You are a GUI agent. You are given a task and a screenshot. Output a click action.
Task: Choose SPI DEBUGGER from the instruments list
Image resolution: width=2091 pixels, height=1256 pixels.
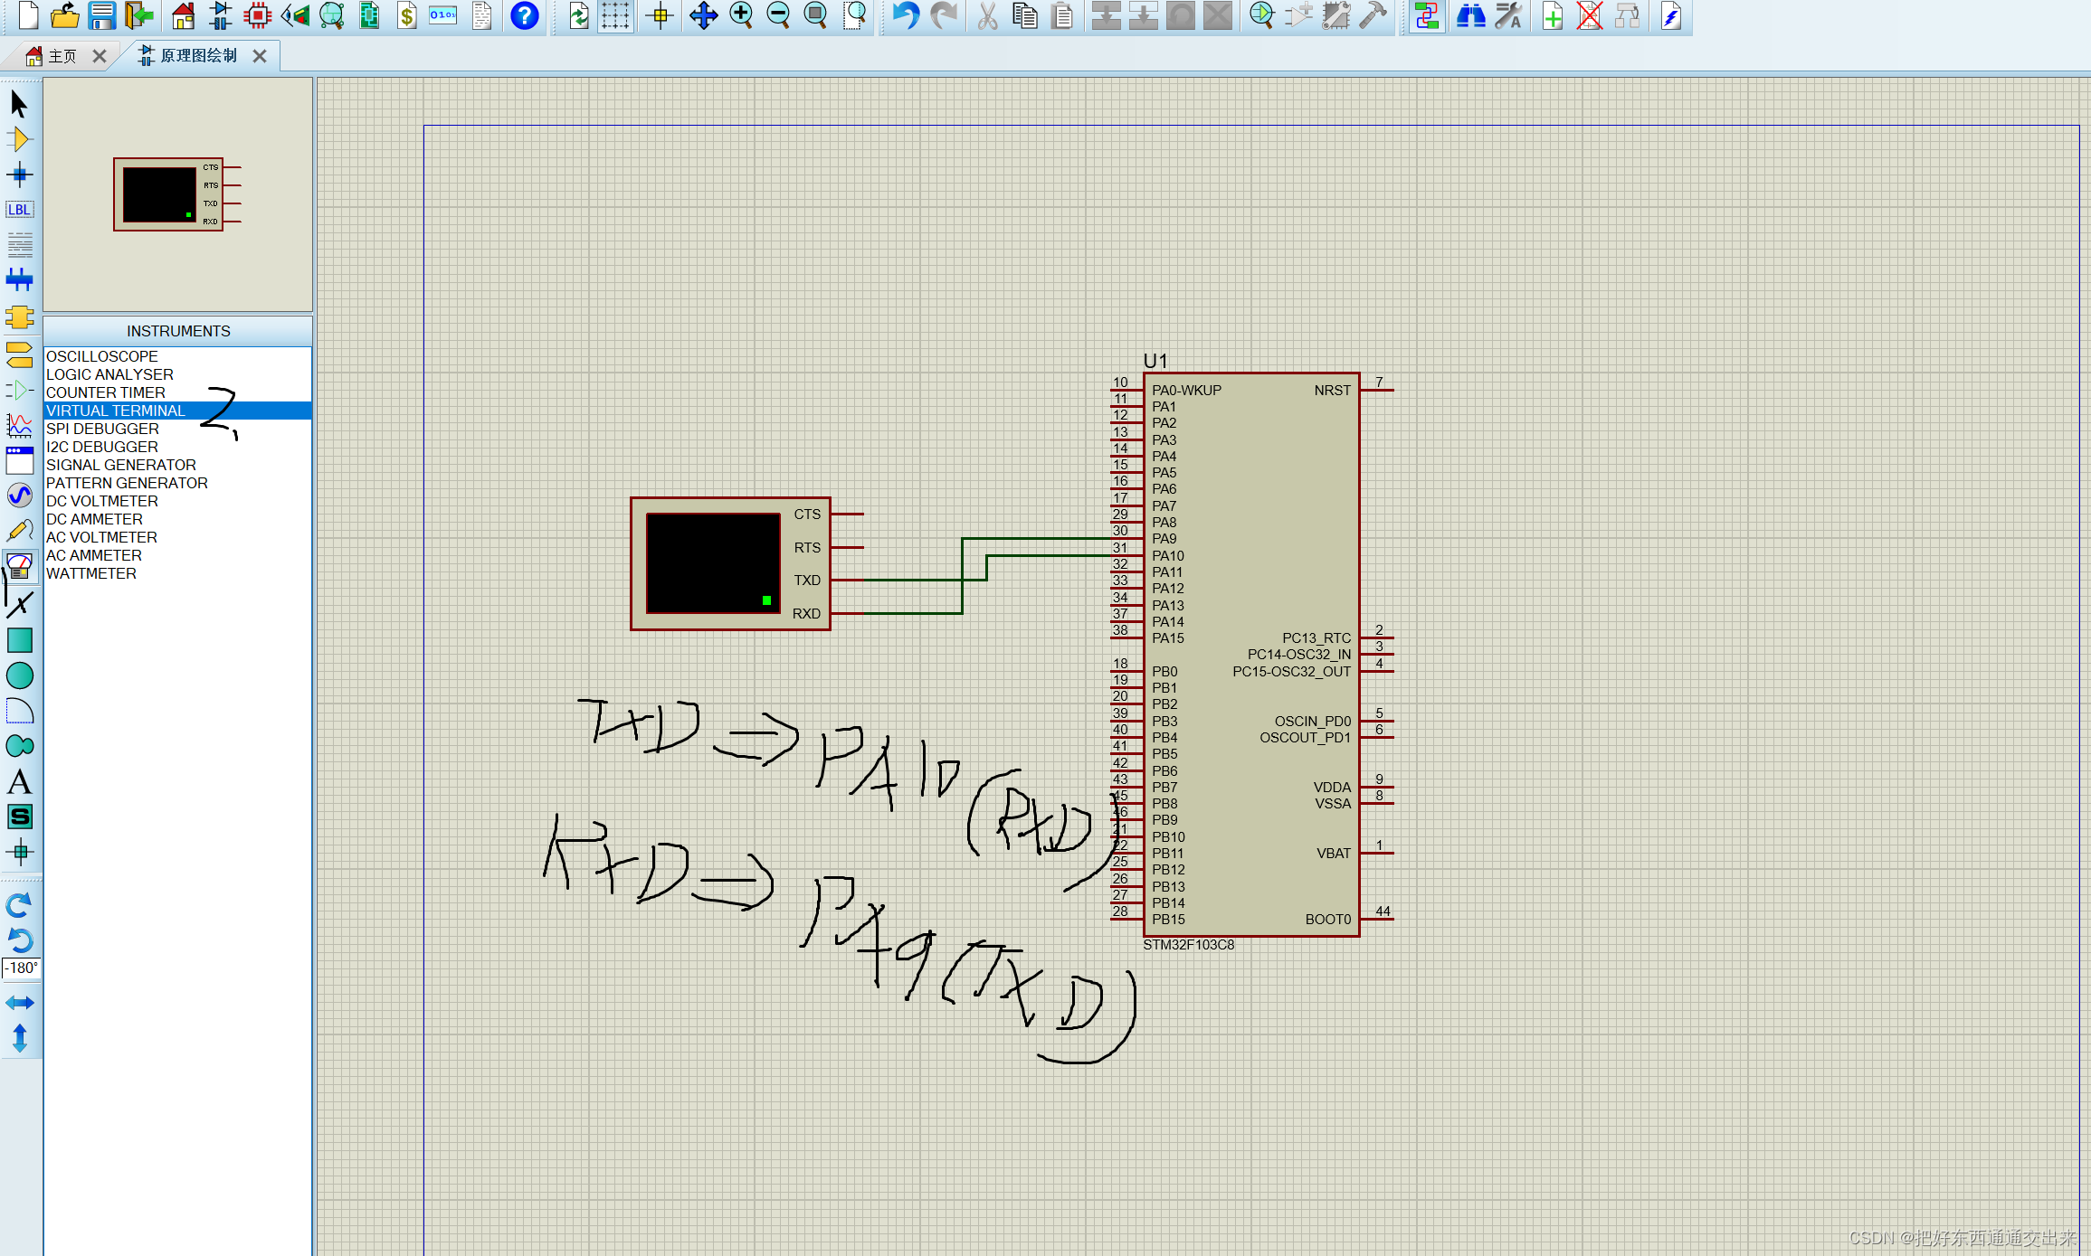point(102,428)
